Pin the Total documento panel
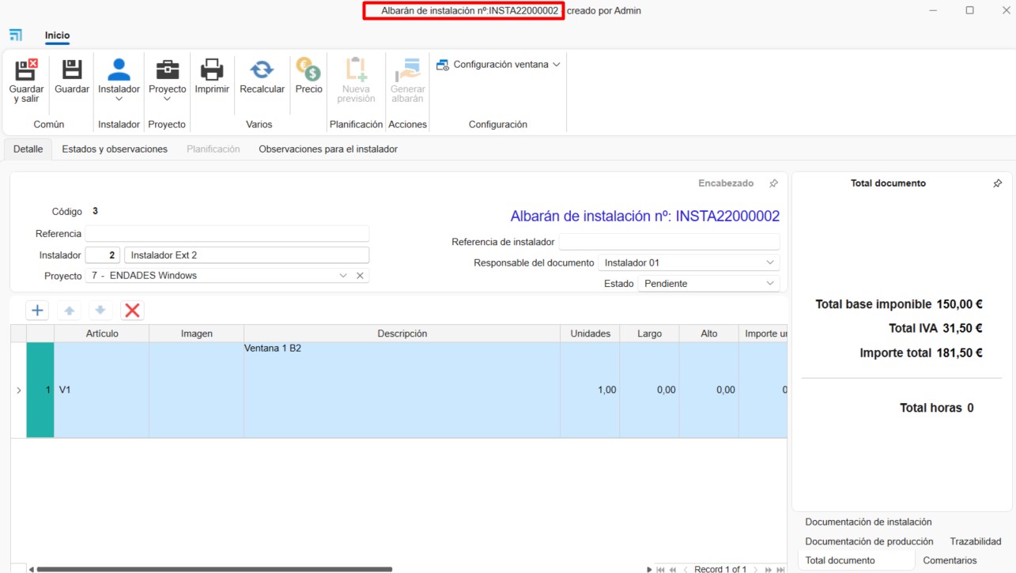 [997, 183]
